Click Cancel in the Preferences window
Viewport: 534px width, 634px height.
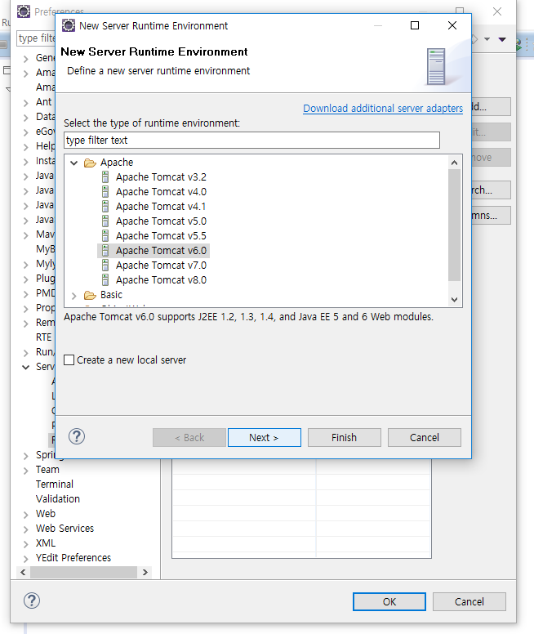tap(469, 601)
